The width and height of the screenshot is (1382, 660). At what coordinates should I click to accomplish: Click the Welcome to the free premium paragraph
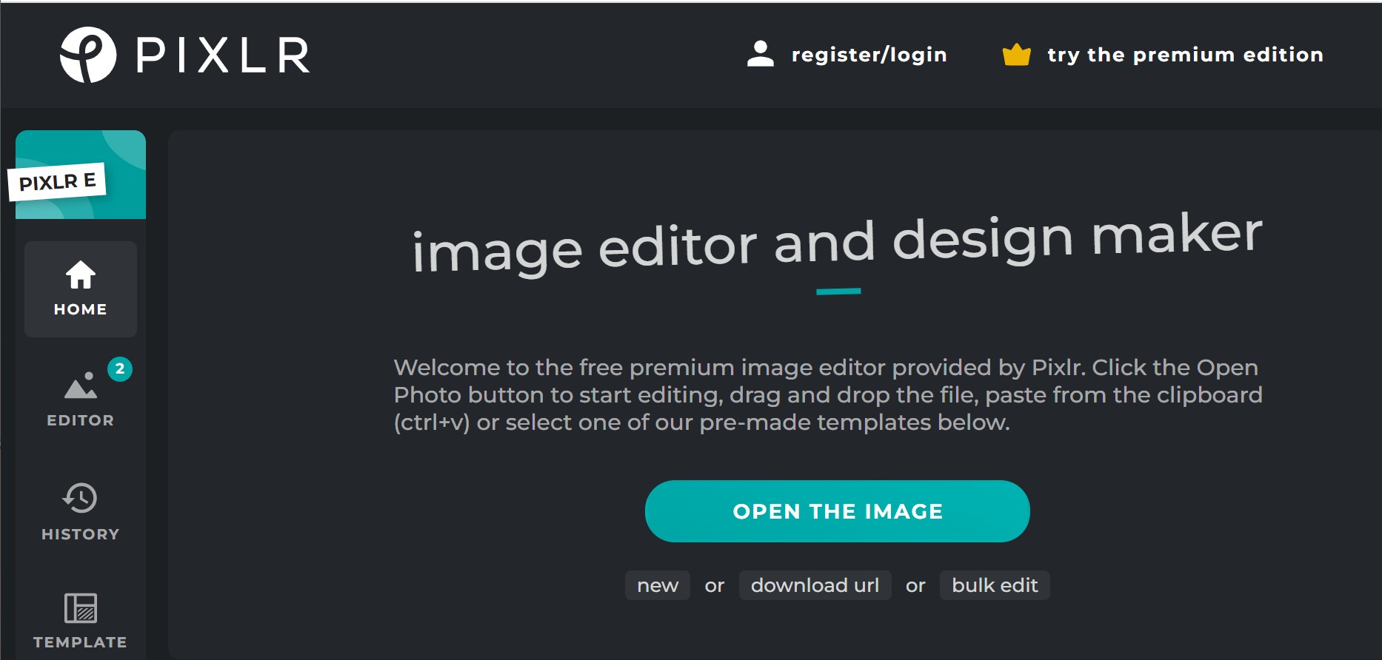pos(828,395)
